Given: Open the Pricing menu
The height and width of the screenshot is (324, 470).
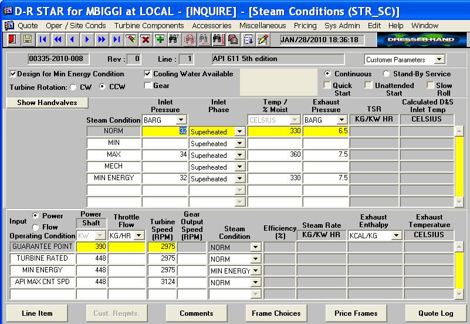Looking at the screenshot, I should [x=305, y=26].
